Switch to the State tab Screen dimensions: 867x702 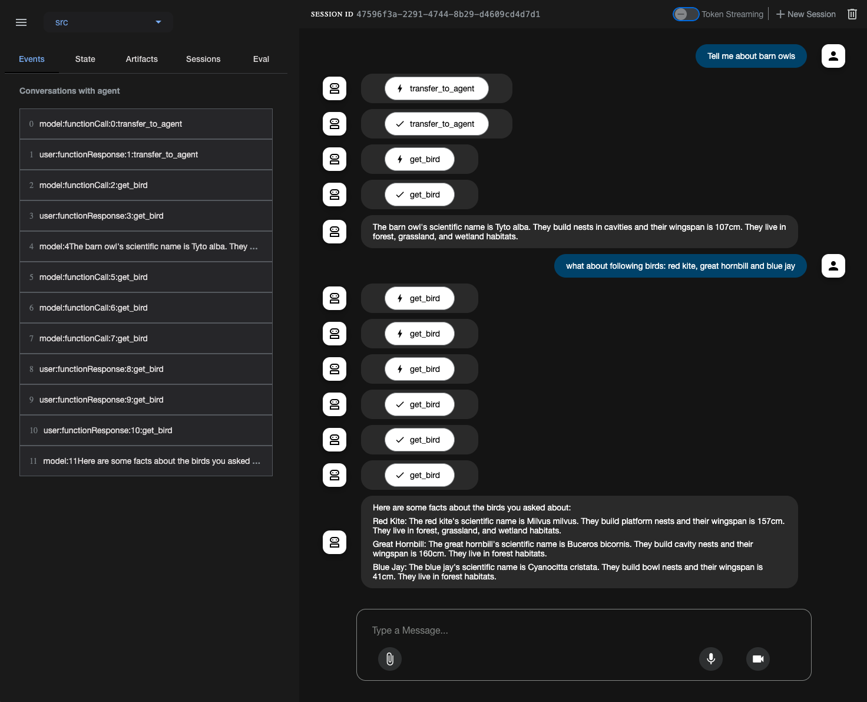(85, 59)
